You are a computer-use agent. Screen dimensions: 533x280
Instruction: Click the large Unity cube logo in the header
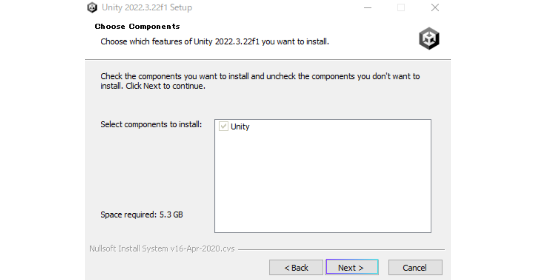pyautogui.click(x=429, y=38)
